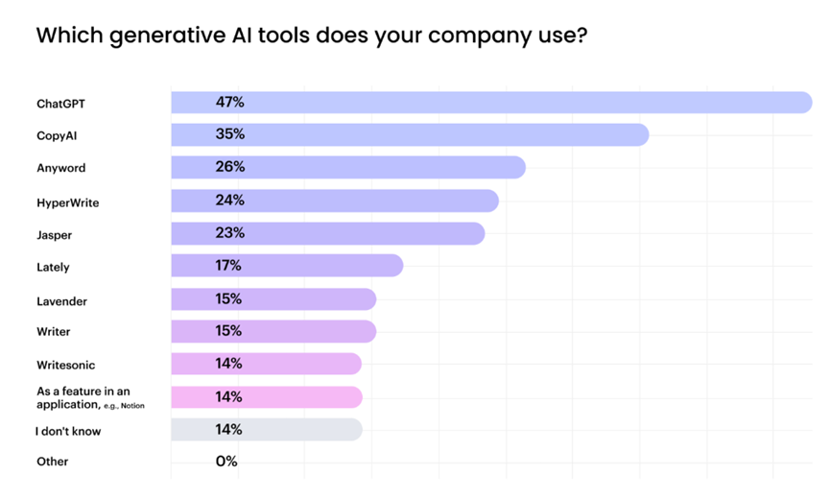The height and width of the screenshot is (498, 830).
Task: Click the ChatGPT 47% bar
Action: (x=491, y=103)
